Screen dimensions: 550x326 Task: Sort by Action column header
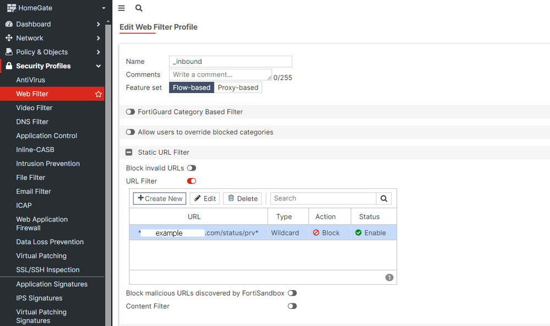tap(330, 216)
